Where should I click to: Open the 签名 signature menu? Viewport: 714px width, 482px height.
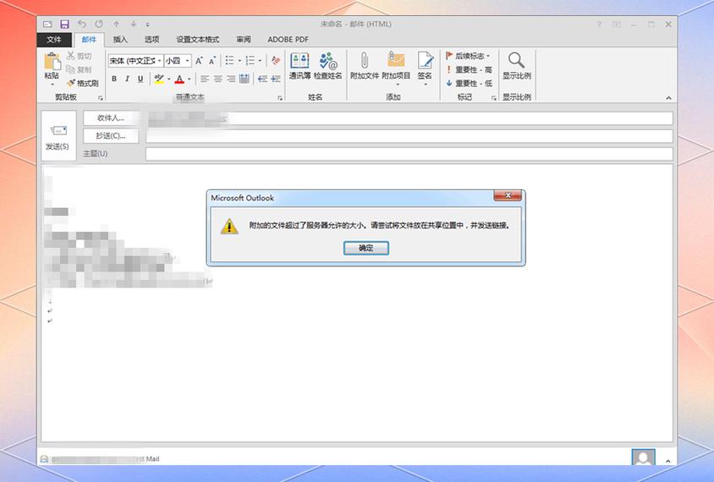[x=425, y=68]
